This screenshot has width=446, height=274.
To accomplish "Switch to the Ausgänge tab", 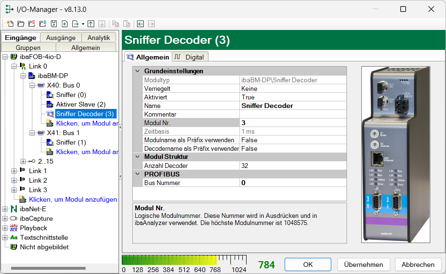I will (61, 38).
